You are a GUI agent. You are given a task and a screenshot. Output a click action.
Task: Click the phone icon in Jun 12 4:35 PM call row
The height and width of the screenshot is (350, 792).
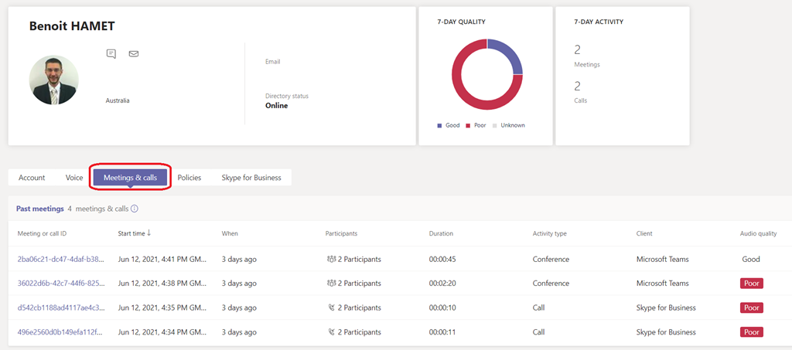(330, 308)
